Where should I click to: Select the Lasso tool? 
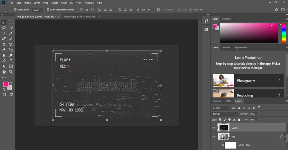tap(4, 28)
